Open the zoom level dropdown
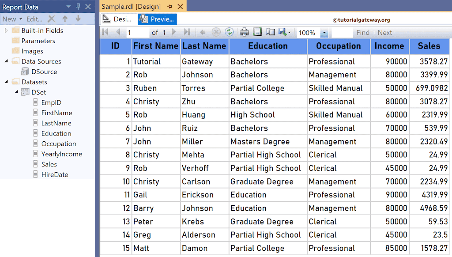The height and width of the screenshot is (257, 452). 324,32
